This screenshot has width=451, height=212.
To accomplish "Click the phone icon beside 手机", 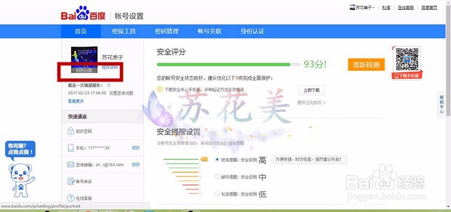I will (x=70, y=148).
